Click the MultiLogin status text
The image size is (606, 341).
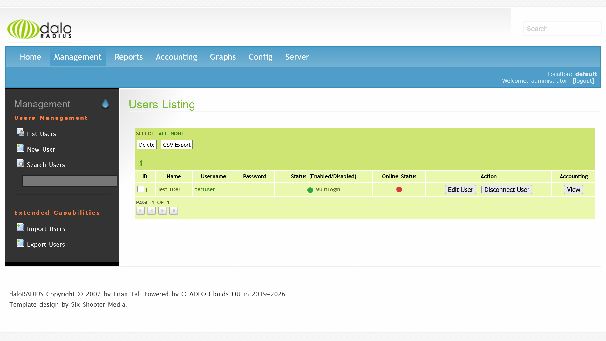click(328, 189)
